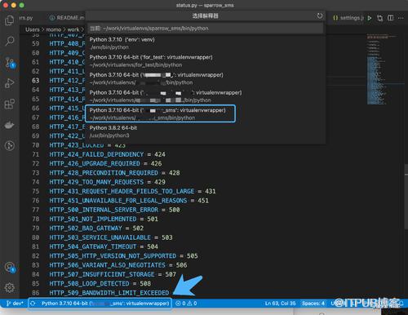Run the Python file with play icon
408x315 pixels.
click(x=370, y=18)
